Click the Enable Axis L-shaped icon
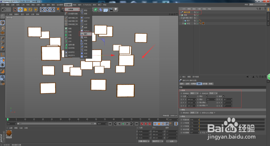Screen dimensions: 270x146 (x=3, y=55)
